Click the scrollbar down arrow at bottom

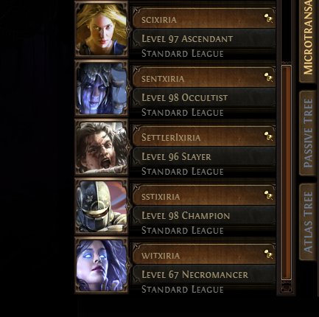pyautogui.click(x=286, y=287)
